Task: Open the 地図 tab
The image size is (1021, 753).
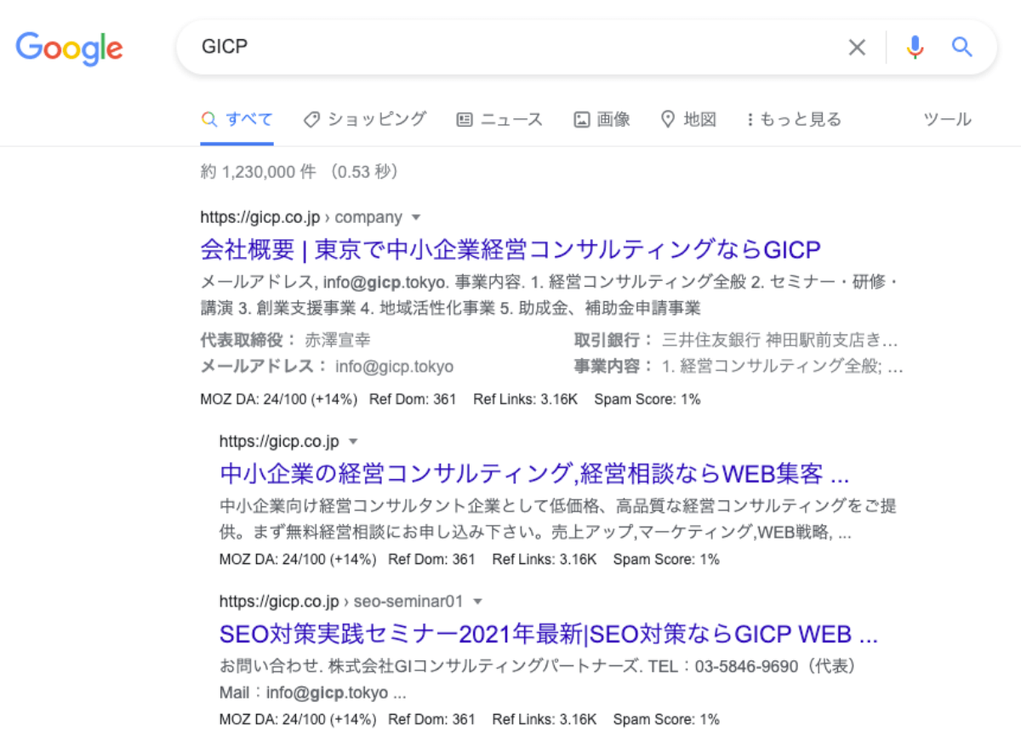Action: coord(688,120)
